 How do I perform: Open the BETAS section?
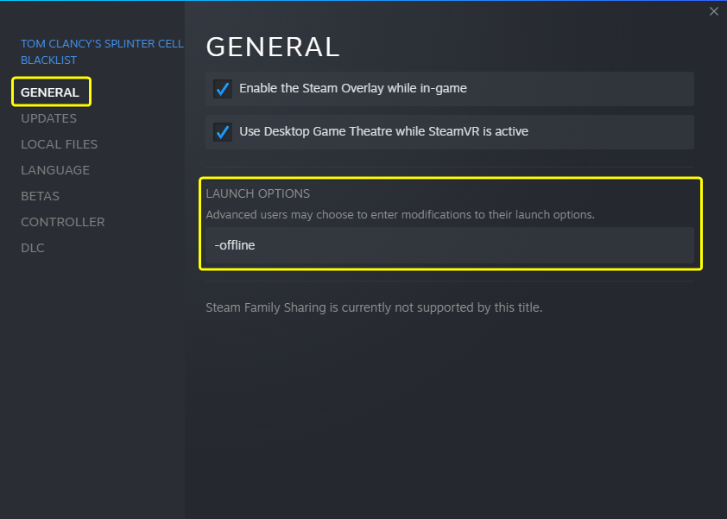(x=40, y=196)
